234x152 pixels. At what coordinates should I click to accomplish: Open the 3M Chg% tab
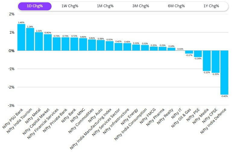click(x=141, y=6)
